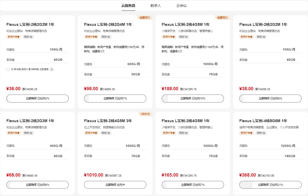Image resolution: width=308 pixels, height=196 pixels.
Task: Click the 400G/月 traffic value
Action: click(56, 146)
